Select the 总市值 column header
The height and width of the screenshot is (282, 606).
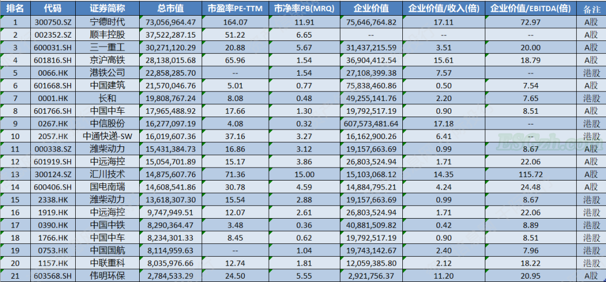click(171, 8)
